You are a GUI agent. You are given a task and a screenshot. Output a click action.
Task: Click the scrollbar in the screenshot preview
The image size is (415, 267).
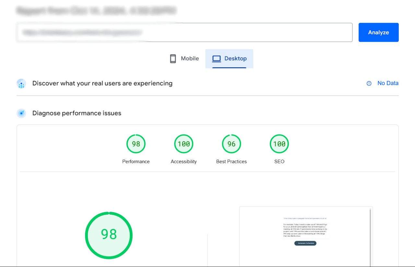[370, 236]
